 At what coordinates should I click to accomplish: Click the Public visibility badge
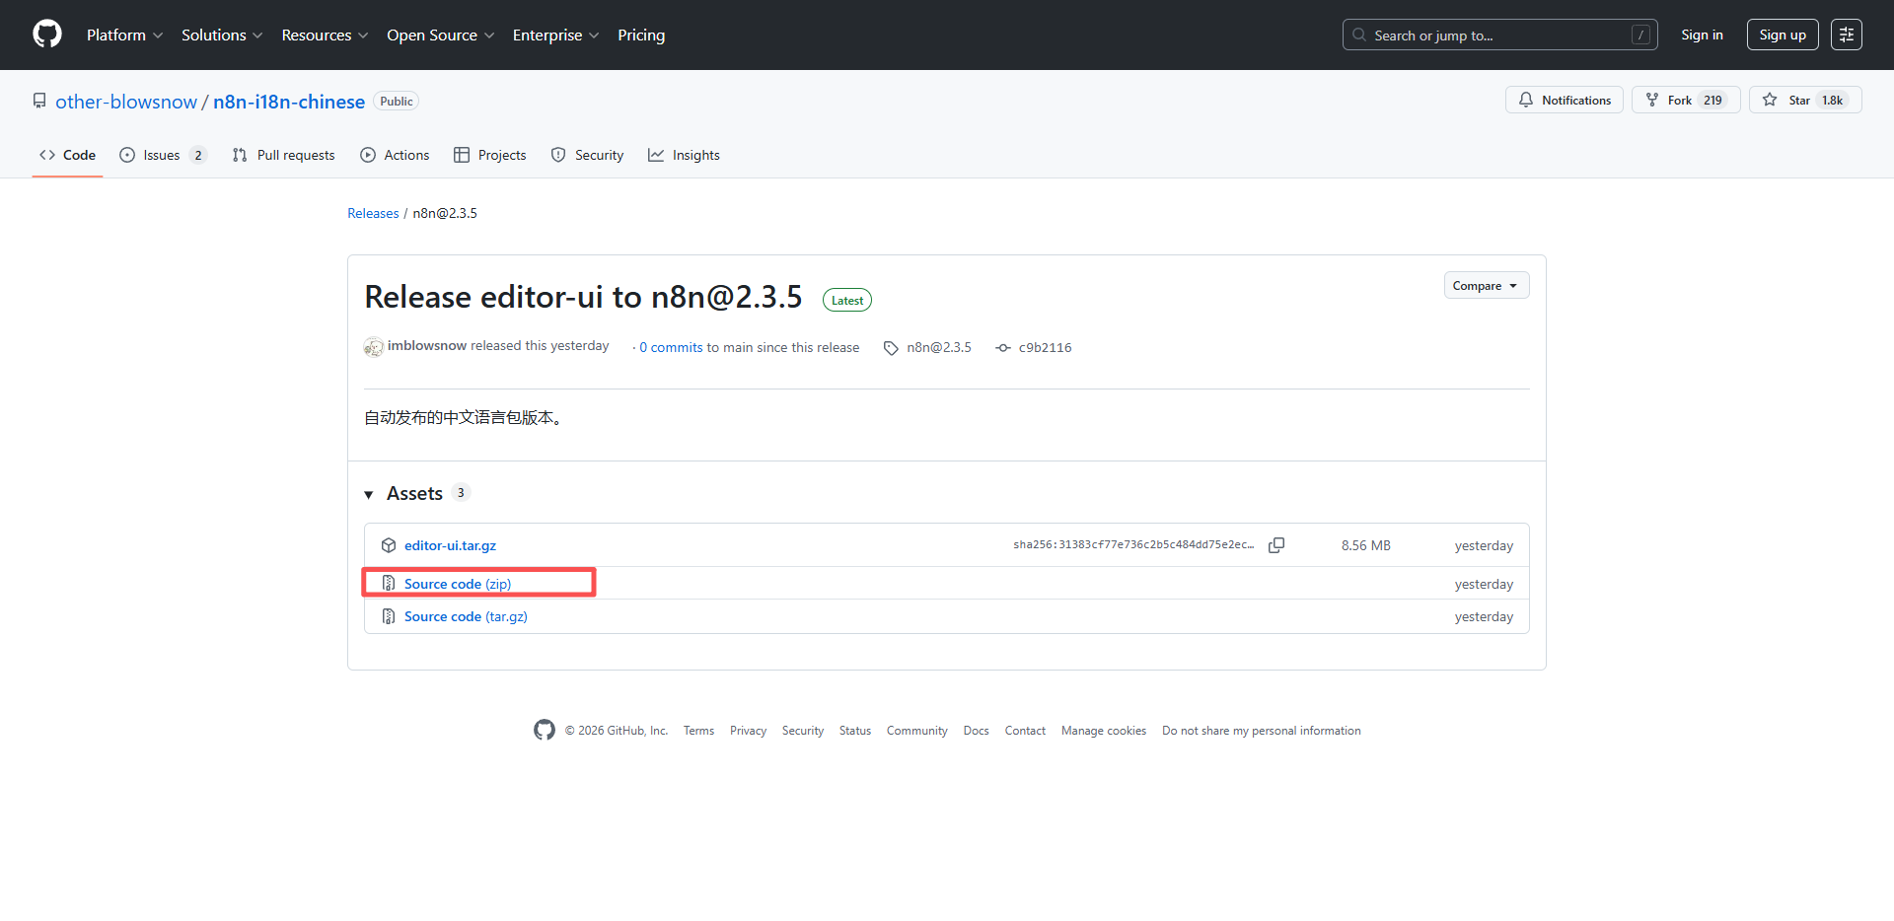click(397, 102)
